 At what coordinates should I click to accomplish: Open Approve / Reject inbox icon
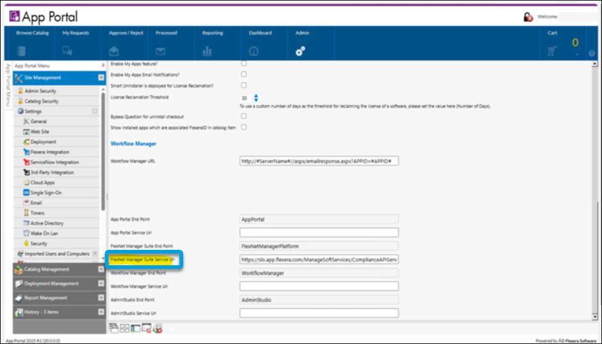point(113,51)
